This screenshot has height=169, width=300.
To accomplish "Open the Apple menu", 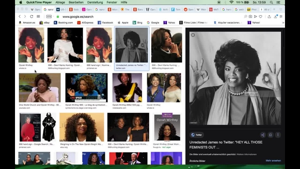I will click(x=21, y=2).
